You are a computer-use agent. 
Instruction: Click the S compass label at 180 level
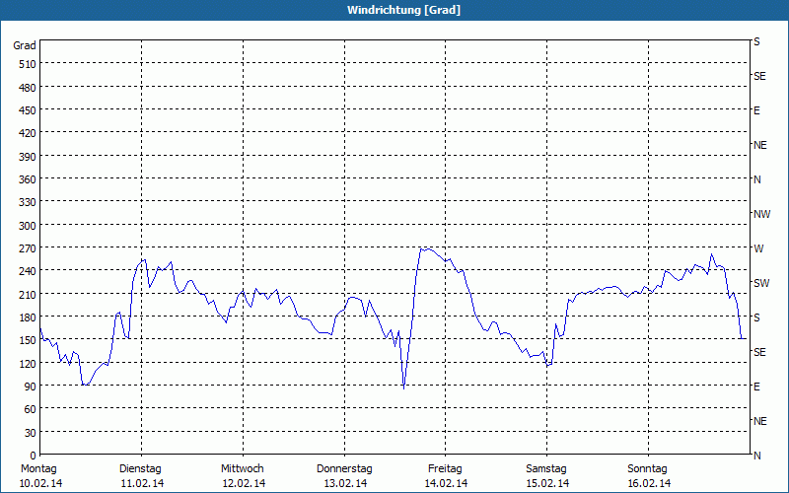[756, 317]
